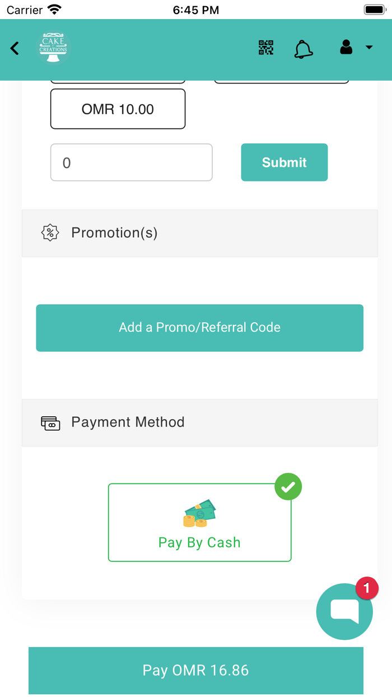
Task: Click the Promotion(s) discount badge icon
Action: 50,233
